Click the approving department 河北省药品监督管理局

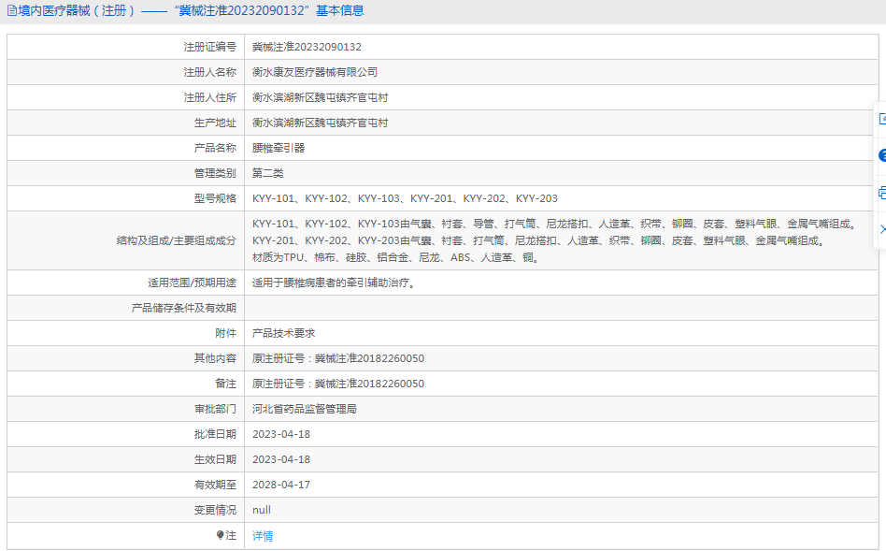click(305, 409)
